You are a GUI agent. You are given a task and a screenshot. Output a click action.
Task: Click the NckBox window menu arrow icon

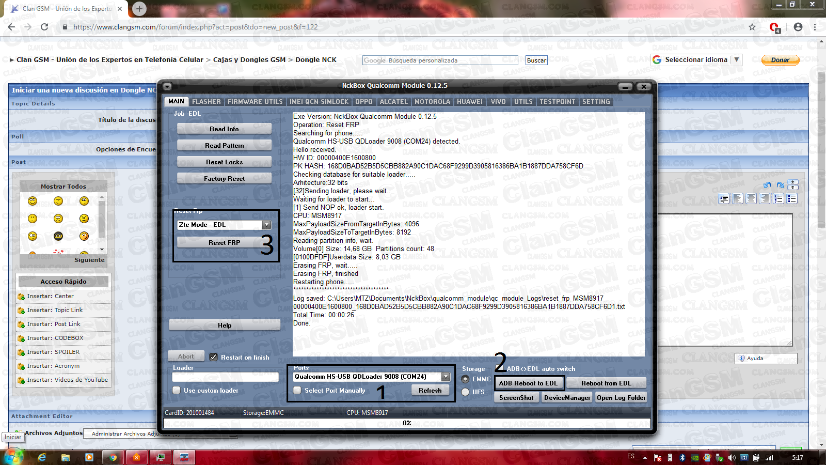tap(167, 86)
